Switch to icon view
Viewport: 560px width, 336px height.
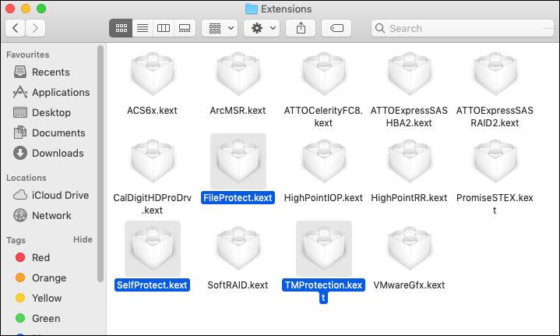(x=121, y=28)
